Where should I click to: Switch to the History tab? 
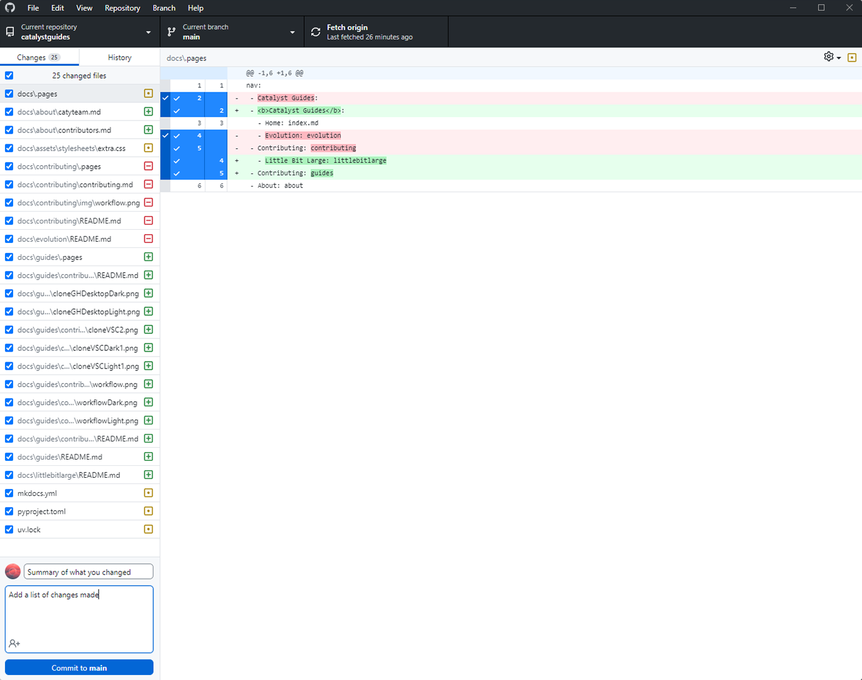point(119,57)
